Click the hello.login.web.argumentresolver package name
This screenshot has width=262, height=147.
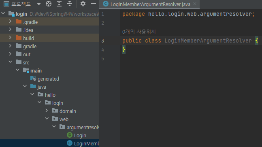coord(200,14)
